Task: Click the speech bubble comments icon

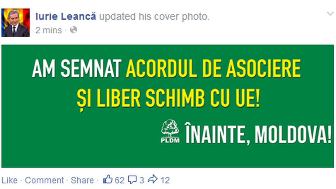Action: [x=132, y=180]
